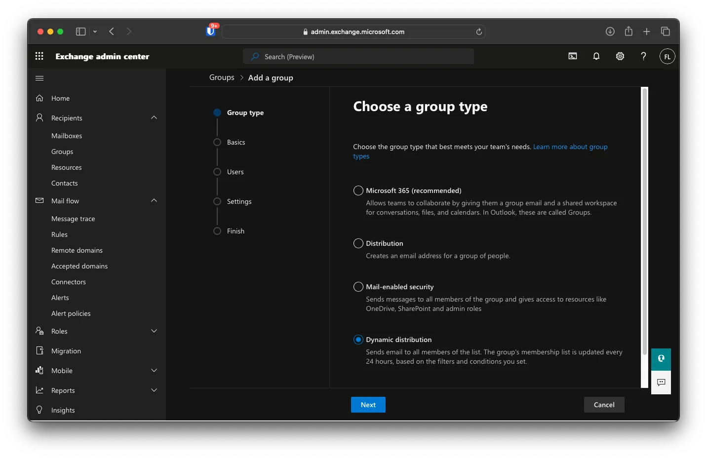Click the Bitwarden extension shield icon
The height and width of the screenshot is (458, 707).
click(211, 31)
